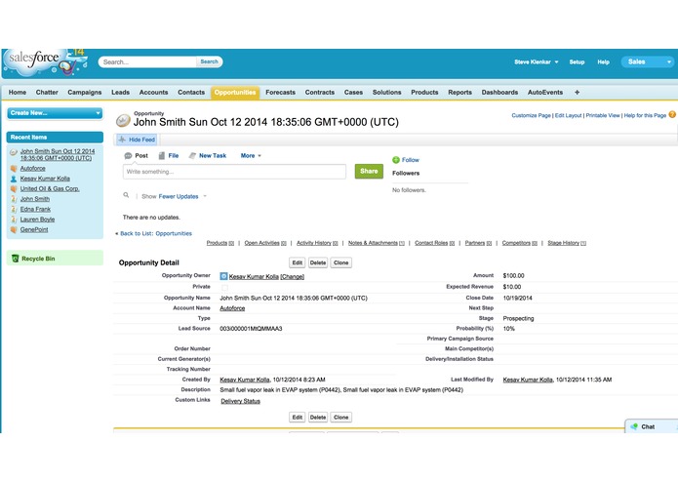Image resolution: width=678 pixels, height=482 pixels.
Task: Click the top Delete button
Action: coord(318,262)
